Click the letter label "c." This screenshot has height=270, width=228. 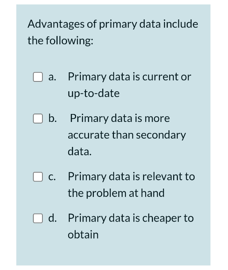(52, 177)
